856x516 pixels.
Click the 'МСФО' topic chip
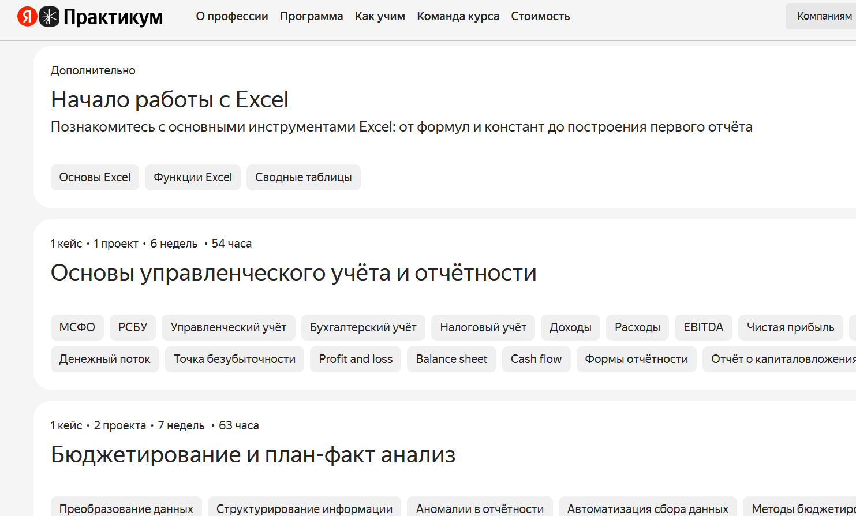pos(77,327)
